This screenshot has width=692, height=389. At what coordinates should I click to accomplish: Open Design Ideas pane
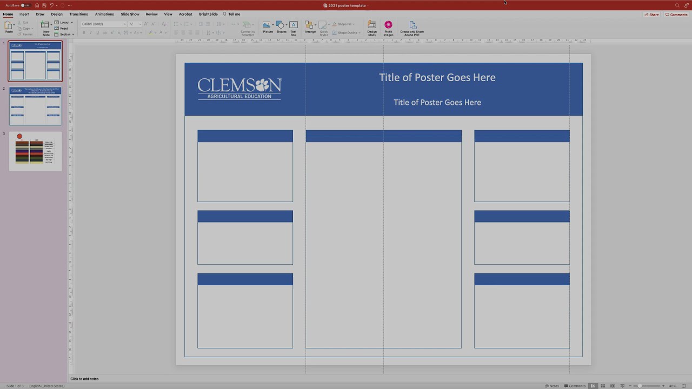point(372,29)
